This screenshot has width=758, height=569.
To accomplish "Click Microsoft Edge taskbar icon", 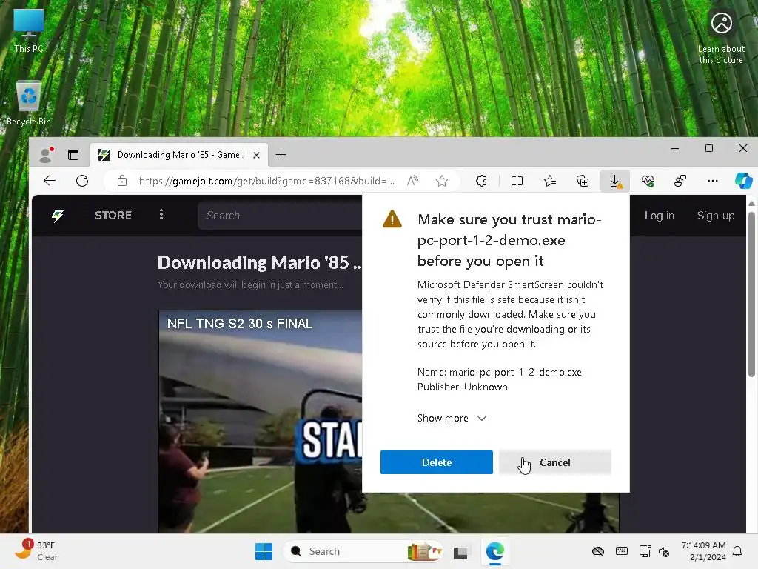I will (494, 551).
